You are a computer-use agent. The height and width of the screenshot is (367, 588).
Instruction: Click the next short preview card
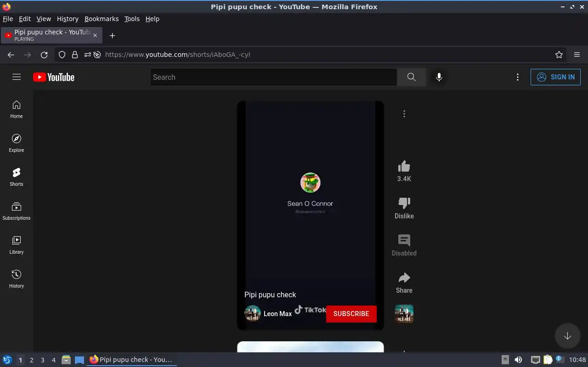pyautogui.click(x=311, y=347)
